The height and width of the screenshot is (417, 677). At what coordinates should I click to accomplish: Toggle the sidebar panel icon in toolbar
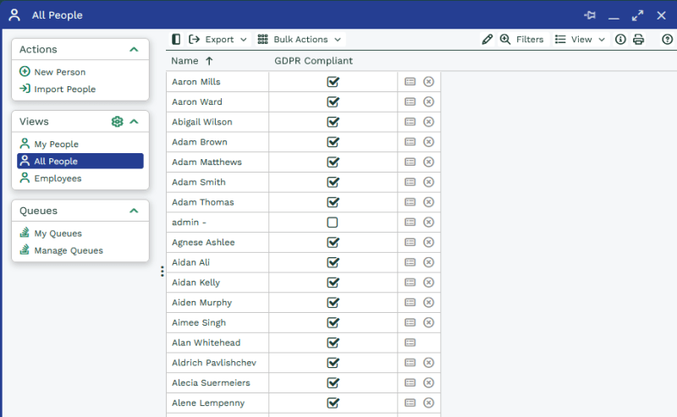[x=176, y=40]
